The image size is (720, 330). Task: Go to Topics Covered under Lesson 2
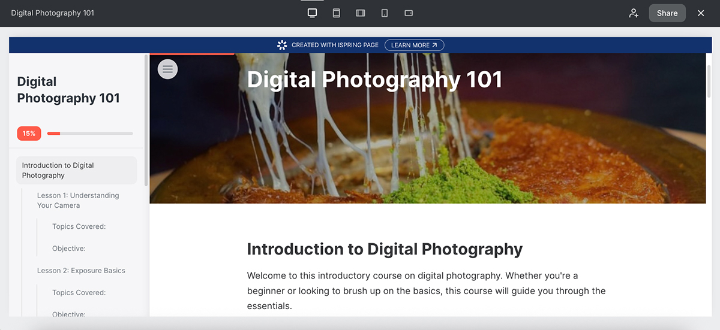point(79,293)
